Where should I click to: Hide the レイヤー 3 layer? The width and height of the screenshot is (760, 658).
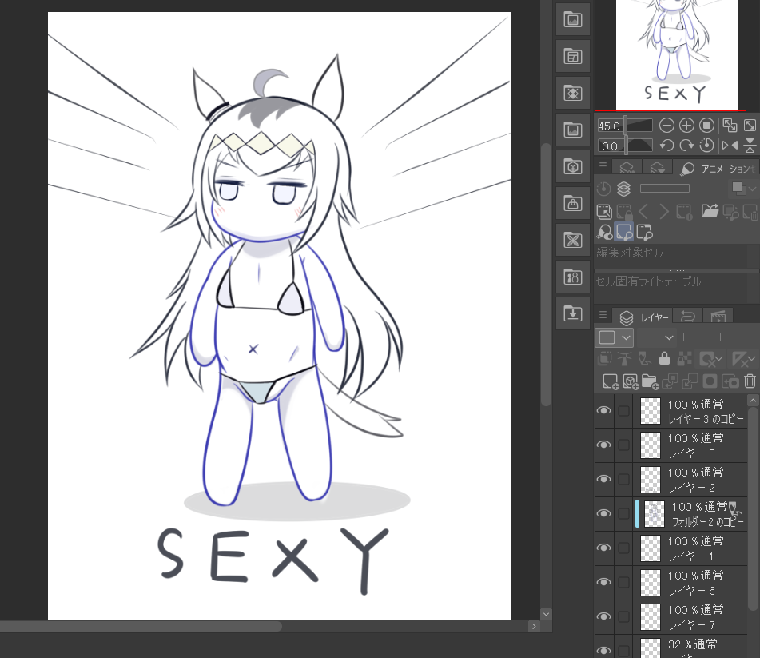tap(604, 445)
